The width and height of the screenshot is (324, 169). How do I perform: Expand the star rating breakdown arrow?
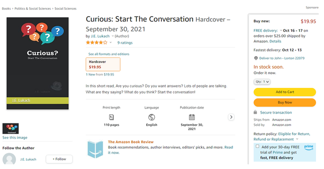click(x=111, y=42)
